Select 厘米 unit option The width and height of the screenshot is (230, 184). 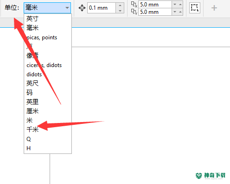pos(48,111)
